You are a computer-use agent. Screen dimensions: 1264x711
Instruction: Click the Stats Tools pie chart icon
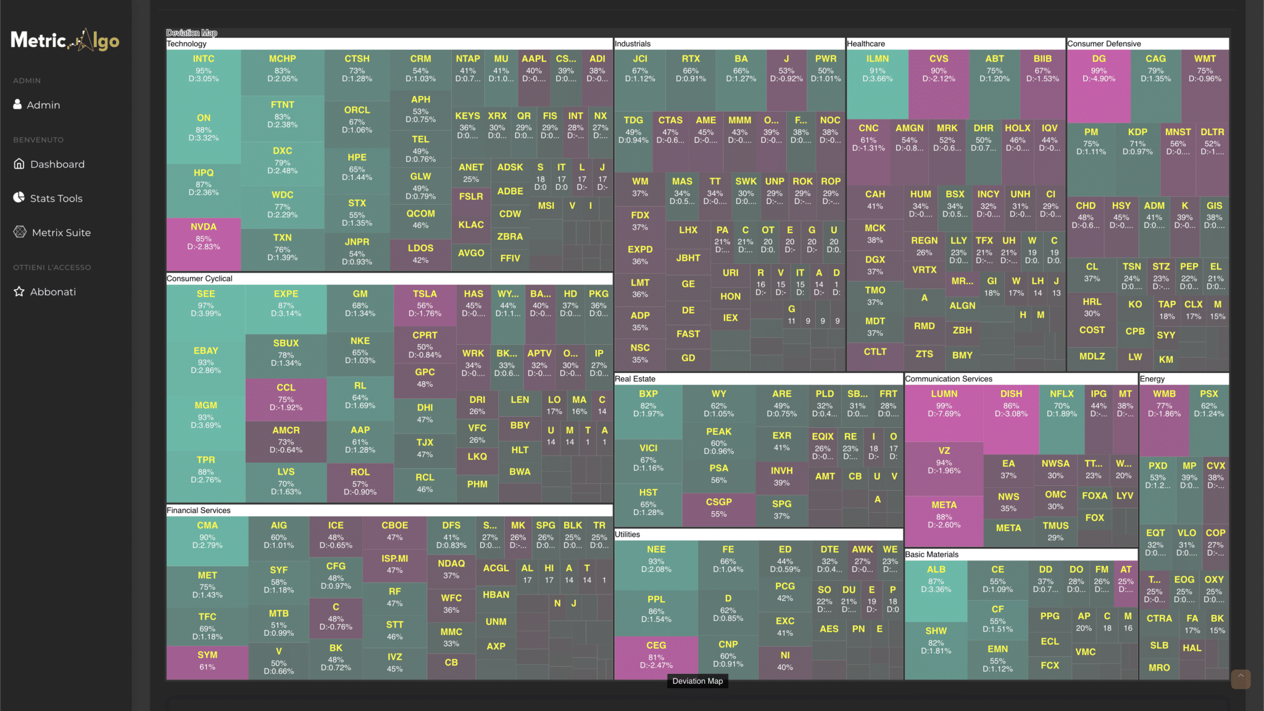19,198
